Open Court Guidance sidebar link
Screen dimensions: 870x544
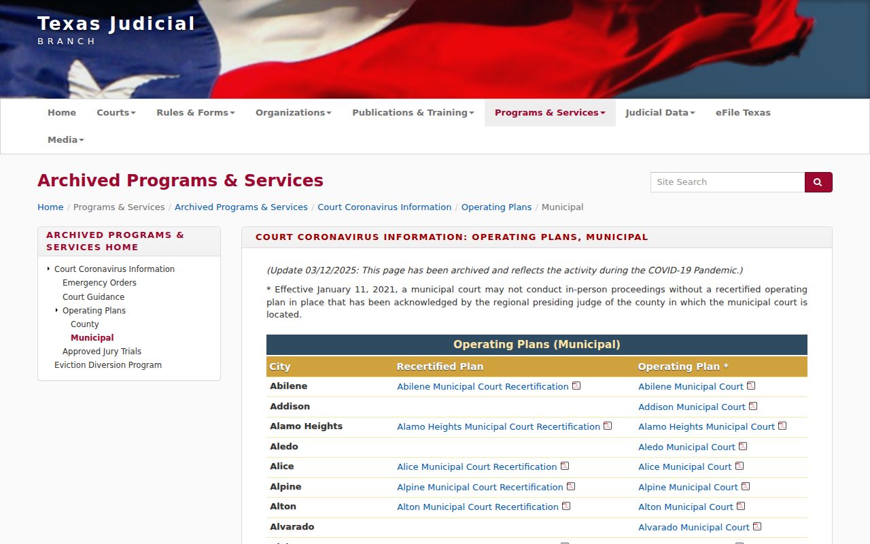coord(93,297)
